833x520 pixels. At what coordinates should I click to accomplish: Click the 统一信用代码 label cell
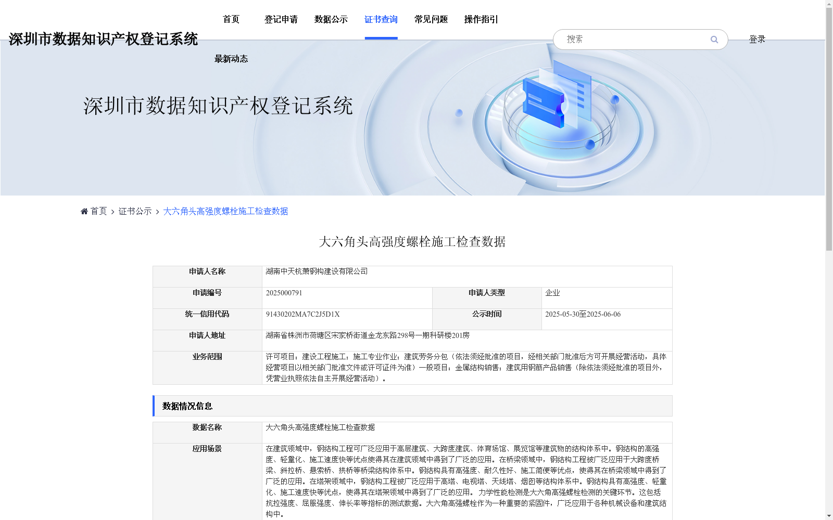[207, 319]
